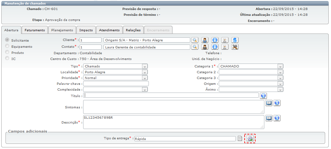The height and width of the screenshot is (149, 331).
Task: Click the magnifier search icon beside Cliente
Action: [x=194, y=40]
